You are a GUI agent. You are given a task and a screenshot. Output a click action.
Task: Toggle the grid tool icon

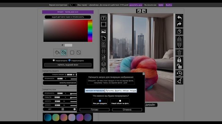point(103,51)
